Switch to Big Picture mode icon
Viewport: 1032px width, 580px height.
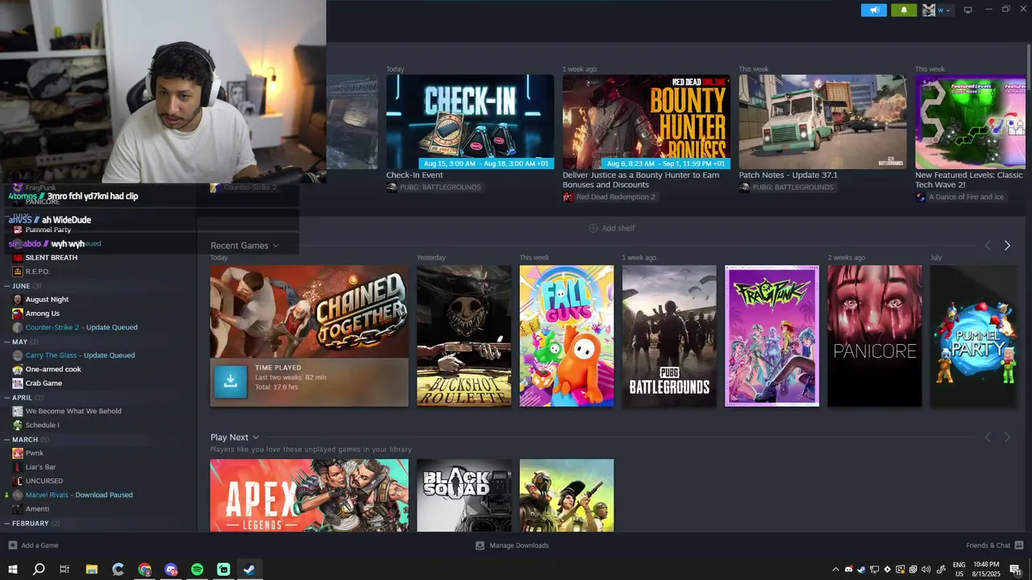click(x=968, y=10)
